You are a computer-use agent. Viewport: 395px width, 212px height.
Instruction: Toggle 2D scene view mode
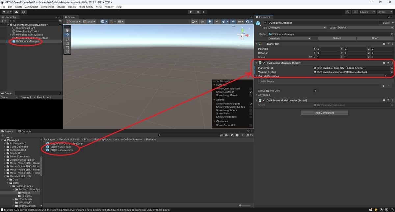coord(202,22)
